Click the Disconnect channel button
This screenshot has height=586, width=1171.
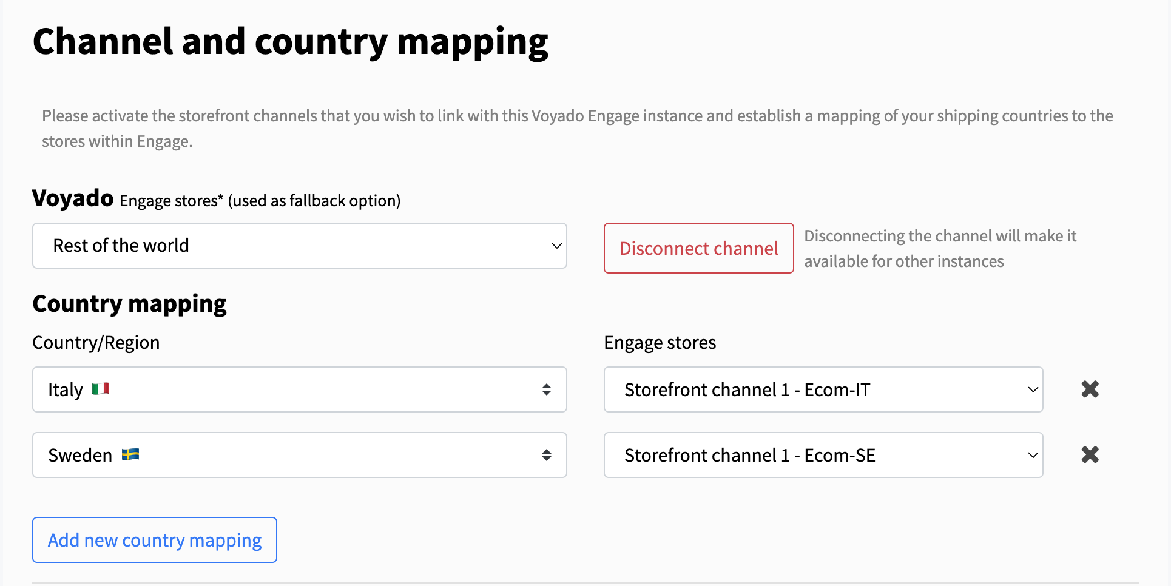699,248
